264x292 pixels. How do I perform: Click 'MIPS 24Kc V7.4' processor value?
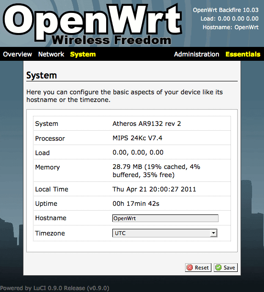pyautogui.click(x=137, y=138)
